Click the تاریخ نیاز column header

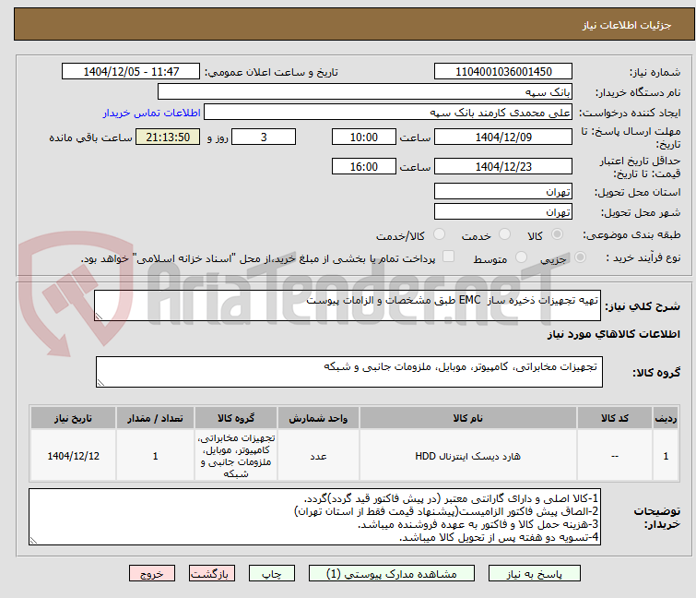(x=73, y=418)
